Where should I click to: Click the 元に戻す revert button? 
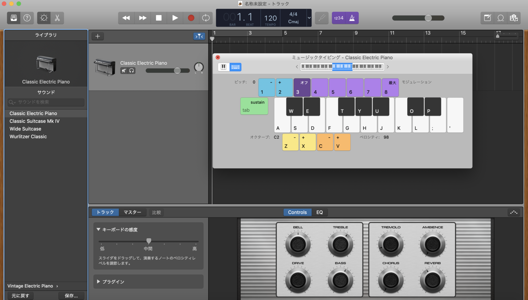tap(20, 296)
